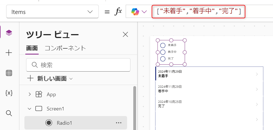
Task: Click the bottom-right resize handle of Radio1
Action: [x=185, y=64]
